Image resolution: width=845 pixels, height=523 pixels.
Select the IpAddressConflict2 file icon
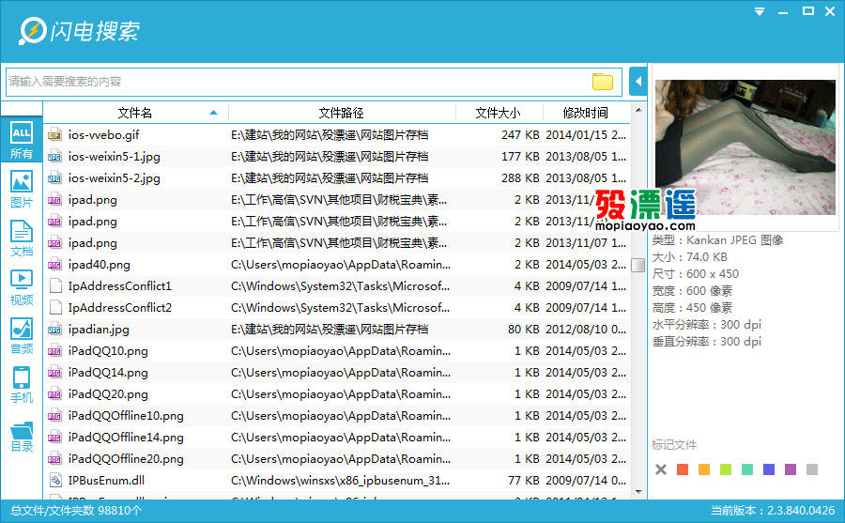pos(54,307)
